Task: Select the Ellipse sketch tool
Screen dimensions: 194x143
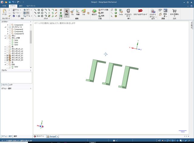Action: click(39, 16)
